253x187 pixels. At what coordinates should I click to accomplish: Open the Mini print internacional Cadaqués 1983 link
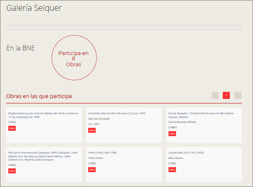click(x=43, y=156)
